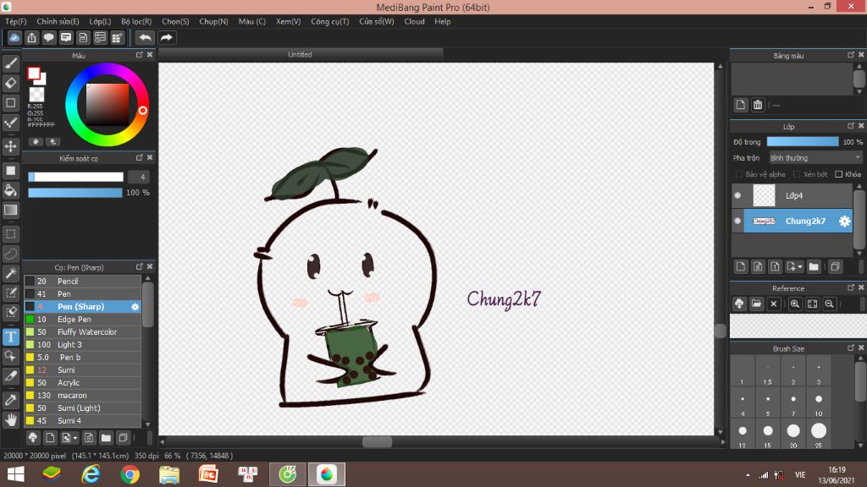
Task: Open the Công cụ(T) menu
Action: pos(330,21)
